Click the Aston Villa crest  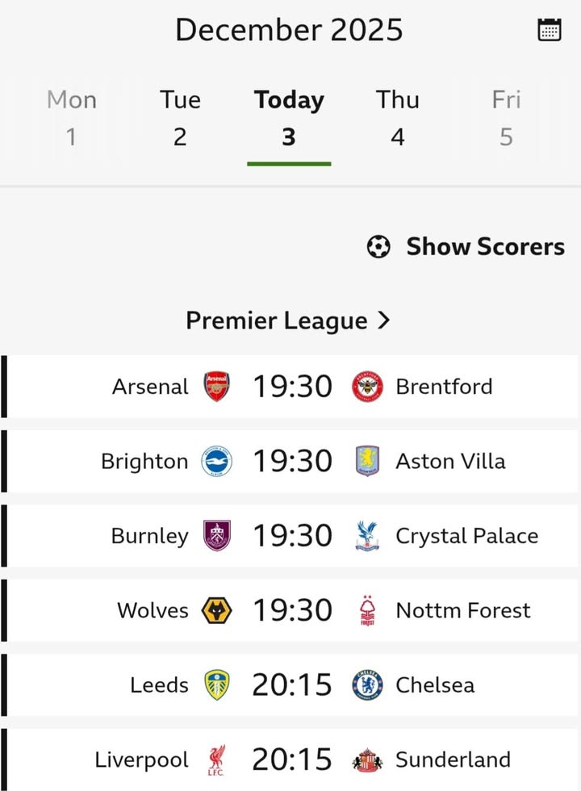[367, 461]
